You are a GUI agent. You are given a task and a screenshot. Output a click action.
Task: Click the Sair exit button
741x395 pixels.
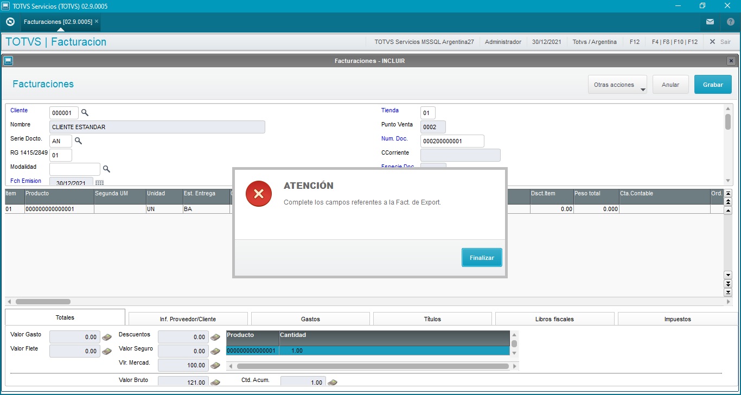[720, 42]
